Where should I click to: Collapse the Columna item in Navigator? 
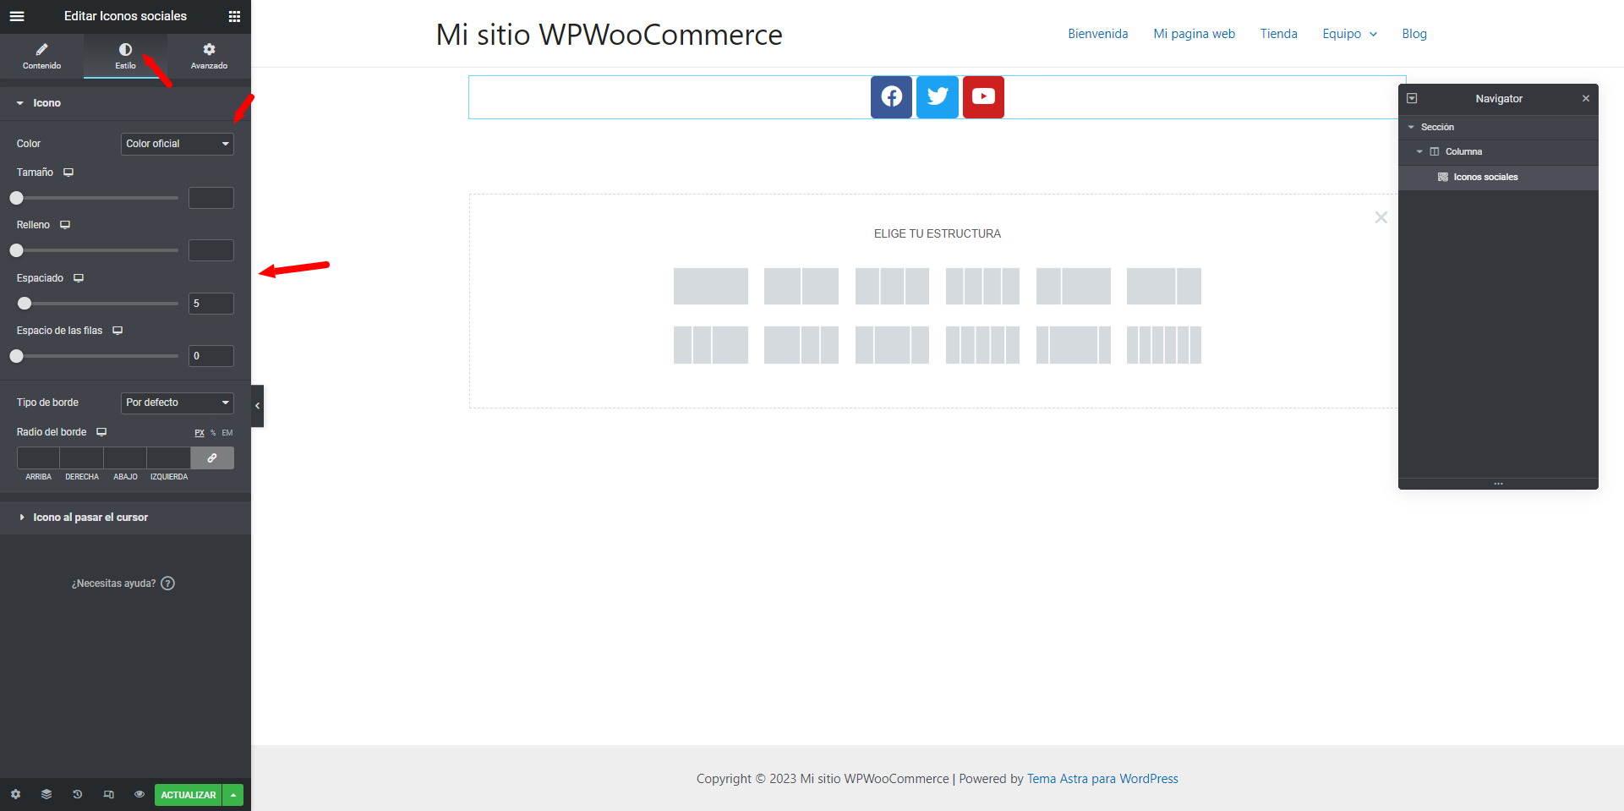1419,151
